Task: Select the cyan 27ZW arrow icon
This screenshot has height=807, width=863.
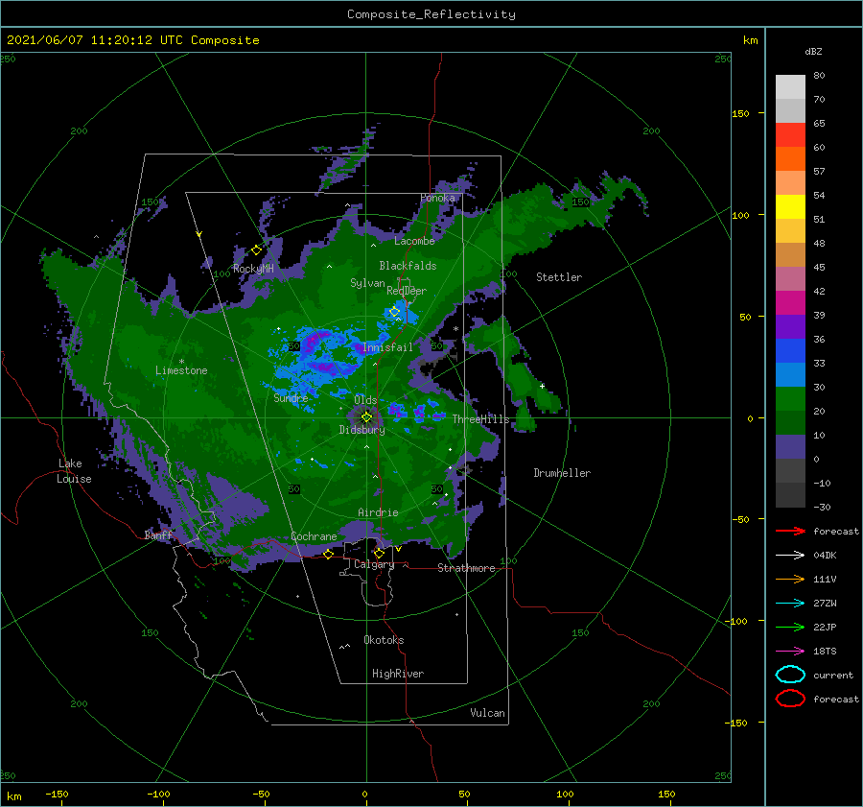Action: click(x=790, y=604)
